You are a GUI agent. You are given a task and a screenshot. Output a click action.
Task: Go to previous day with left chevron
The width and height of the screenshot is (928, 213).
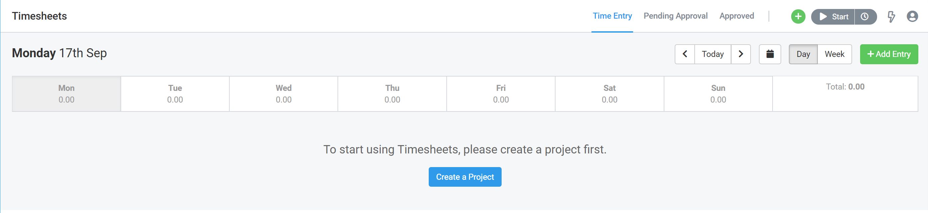685,54
